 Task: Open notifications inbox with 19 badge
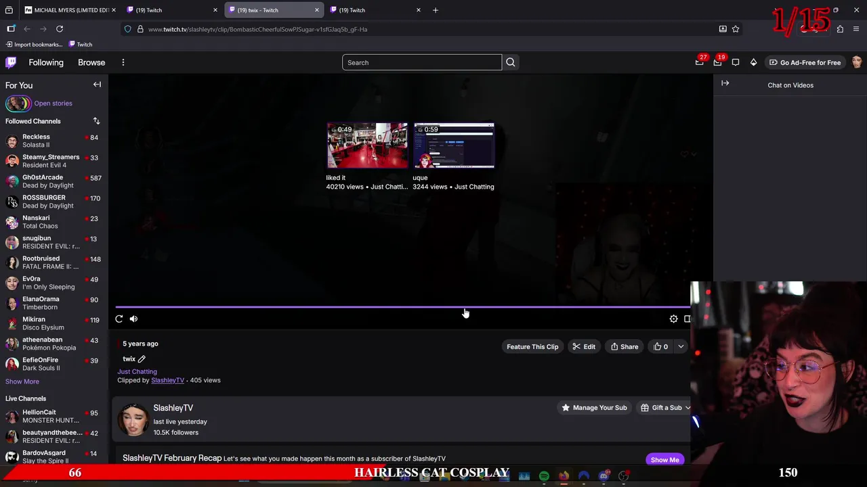point(717,62)
